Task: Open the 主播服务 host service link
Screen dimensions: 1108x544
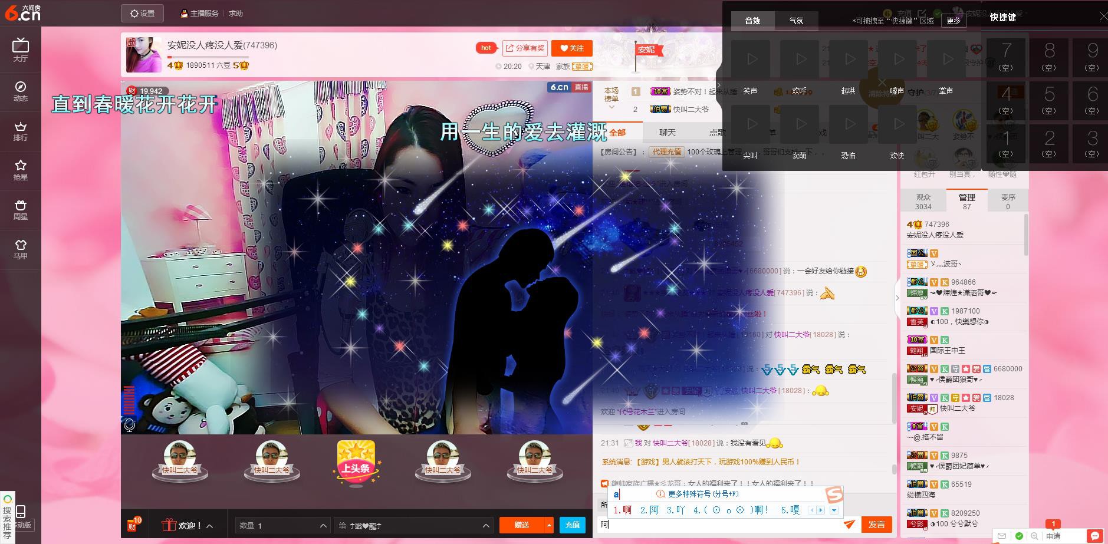Action: click(x=200, y=13)
